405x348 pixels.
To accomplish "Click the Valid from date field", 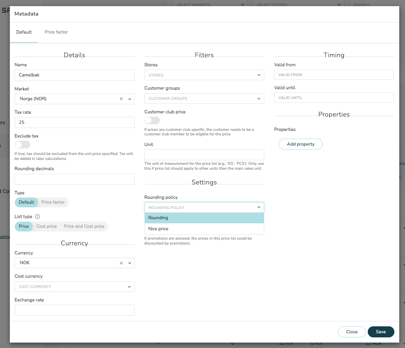I will [x=333, y=75].
